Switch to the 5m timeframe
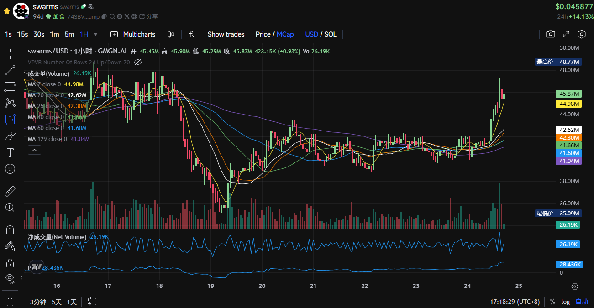This screenshot has width=594, height=308. [69, 34]
